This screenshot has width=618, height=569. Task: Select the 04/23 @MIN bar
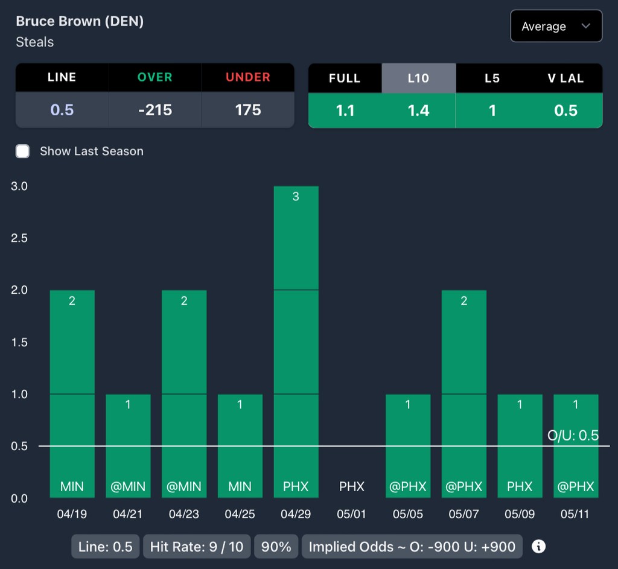tap(184, 394)
